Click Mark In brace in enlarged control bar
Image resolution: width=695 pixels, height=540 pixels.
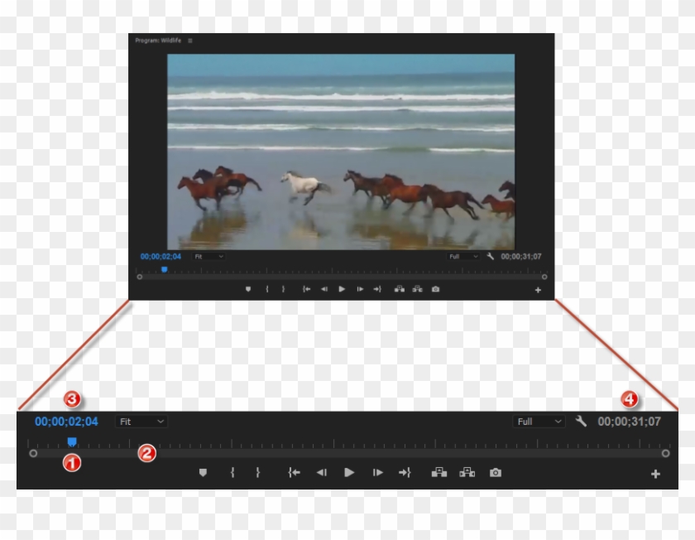click(x=232, y=472)
